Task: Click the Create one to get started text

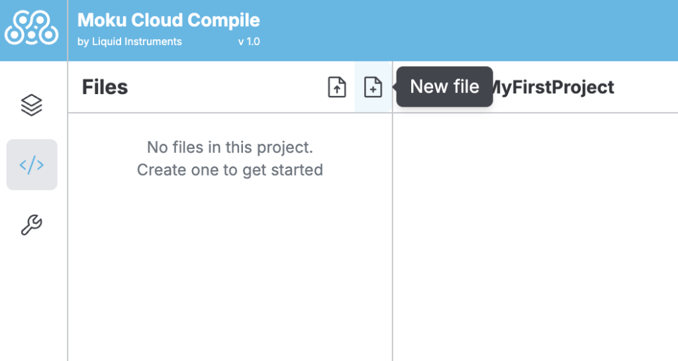Action: [x=230, y=170]
